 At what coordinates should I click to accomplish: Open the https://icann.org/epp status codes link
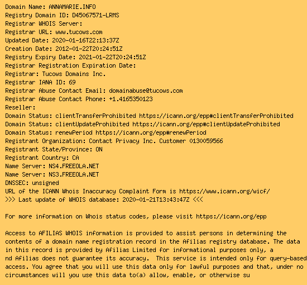[x=231, y=217]
